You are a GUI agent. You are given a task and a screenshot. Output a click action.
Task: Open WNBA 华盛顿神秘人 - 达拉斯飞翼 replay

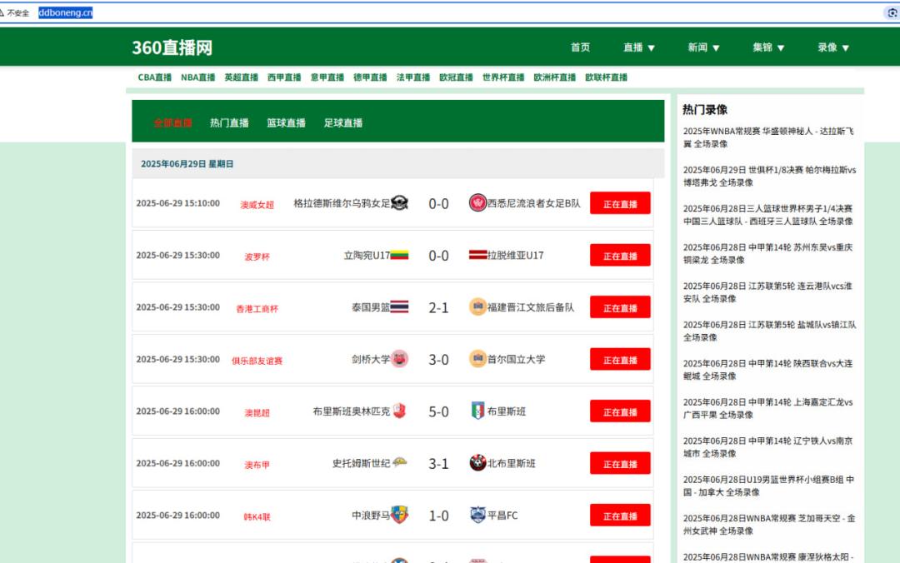768,137
